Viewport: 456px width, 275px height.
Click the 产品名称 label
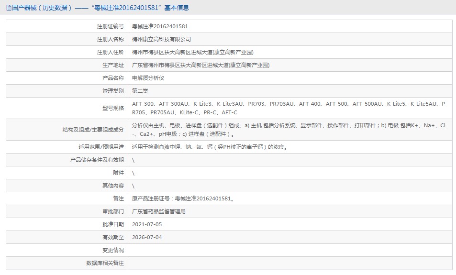click(x=113, y=78)
